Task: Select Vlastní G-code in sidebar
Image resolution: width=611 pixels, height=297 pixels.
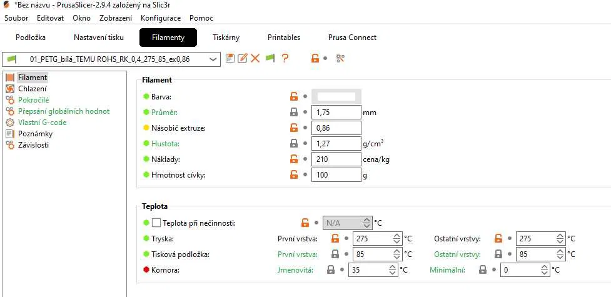Action: (42, 123)
